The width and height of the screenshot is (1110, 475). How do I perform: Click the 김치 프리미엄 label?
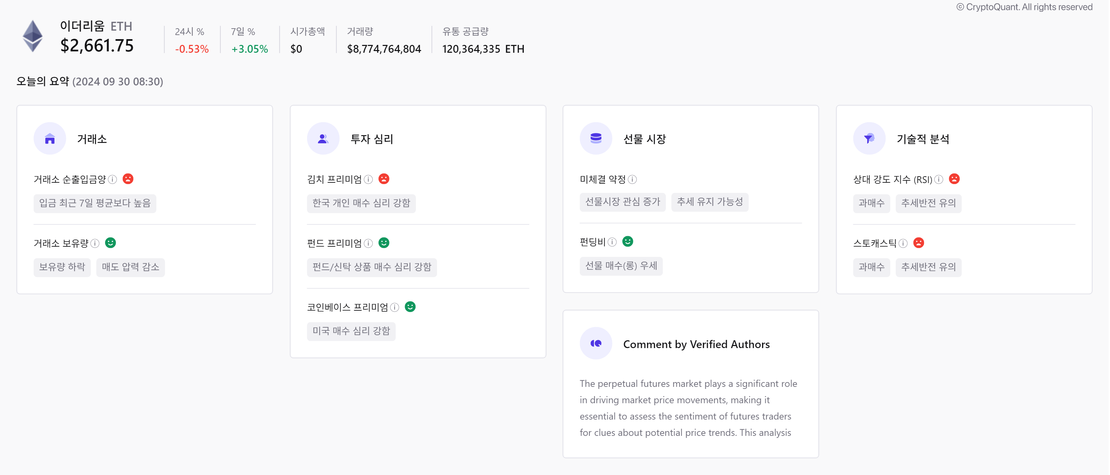pyautogui.click(x=334, y=179)
